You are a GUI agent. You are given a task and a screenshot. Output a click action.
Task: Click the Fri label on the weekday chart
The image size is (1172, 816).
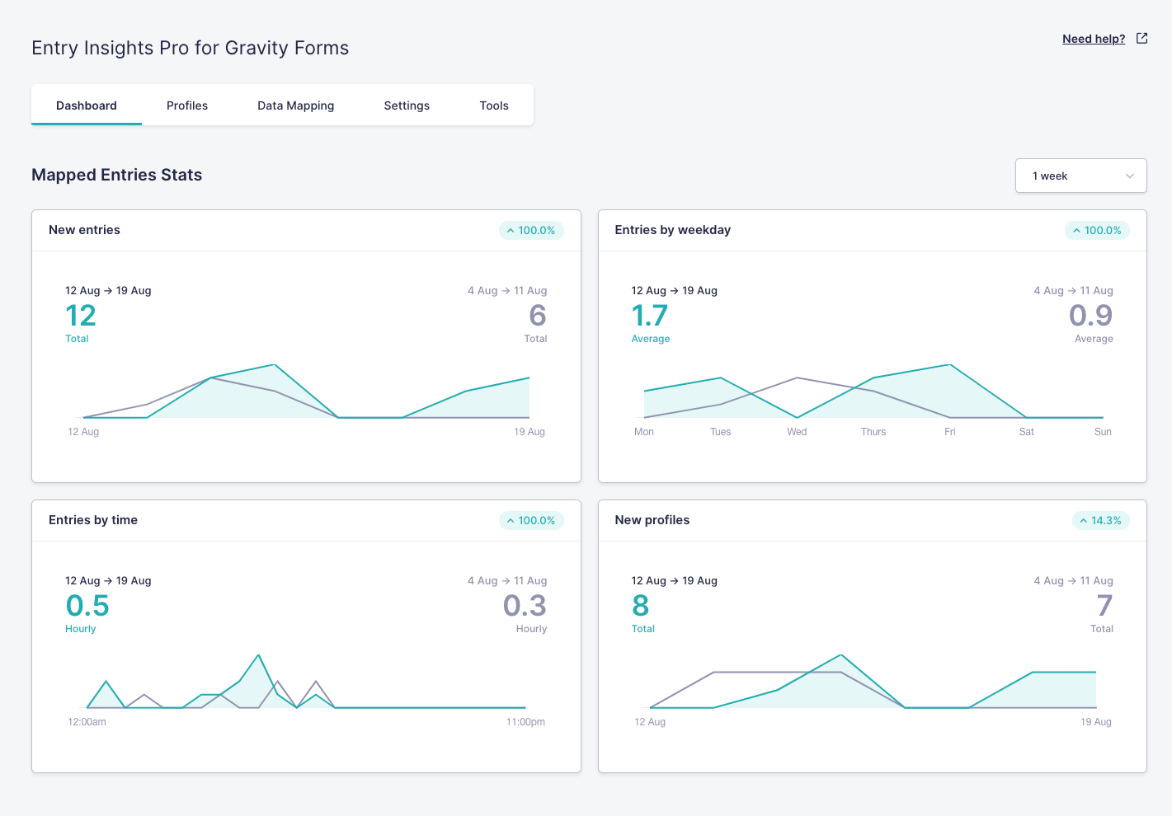(x=950, y=432)
